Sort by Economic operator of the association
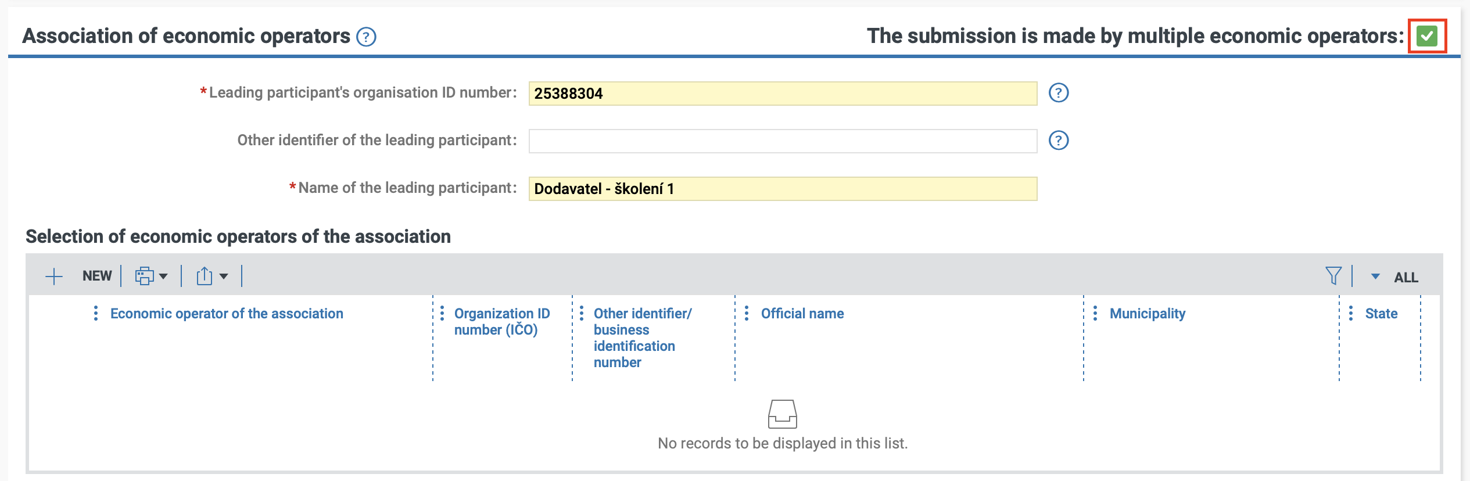The image size is (1470, 481). [227, 314]
